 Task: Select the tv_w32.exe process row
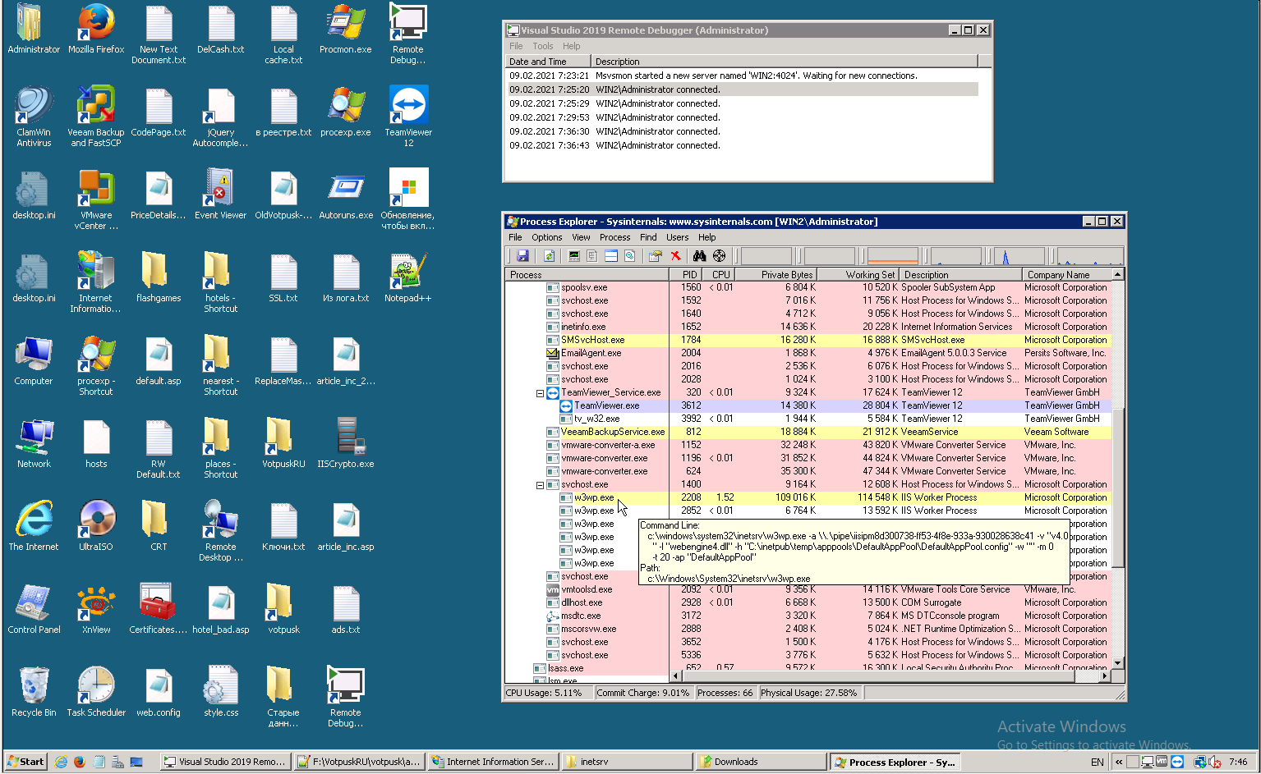pyautogui.click(x=808, y=419)
